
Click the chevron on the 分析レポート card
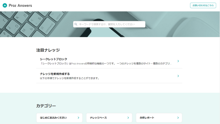[178, 118]
